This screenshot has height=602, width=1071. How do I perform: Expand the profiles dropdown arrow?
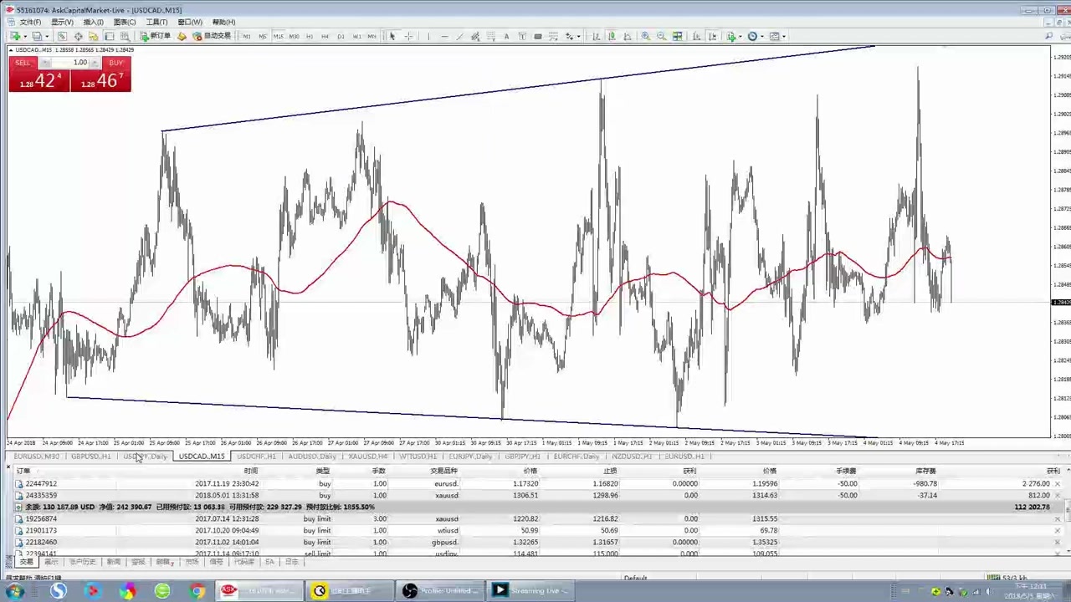[47, 36]
